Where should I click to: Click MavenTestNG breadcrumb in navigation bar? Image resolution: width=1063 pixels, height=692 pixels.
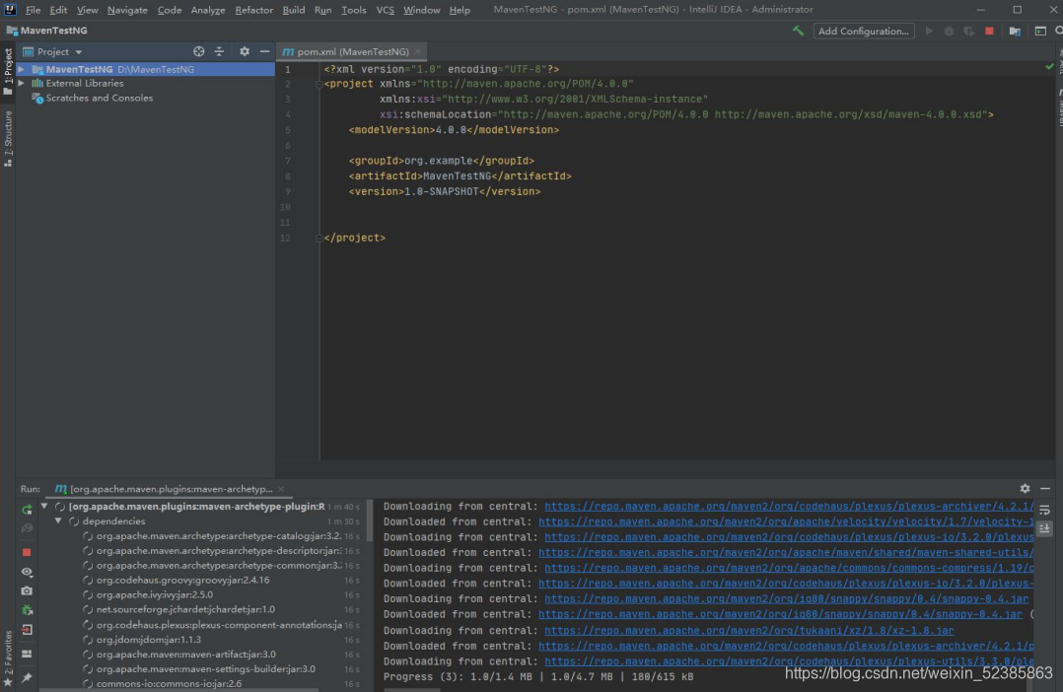click(x=53, y=31)
